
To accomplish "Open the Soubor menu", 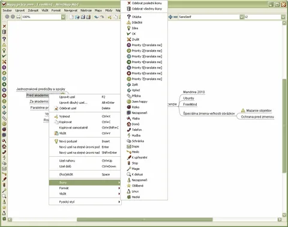I will tap(7, 10).
